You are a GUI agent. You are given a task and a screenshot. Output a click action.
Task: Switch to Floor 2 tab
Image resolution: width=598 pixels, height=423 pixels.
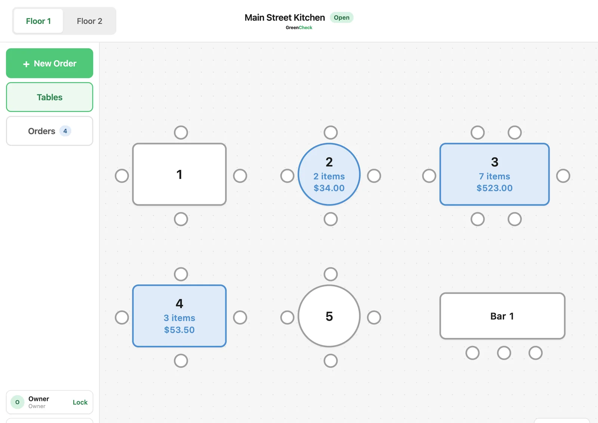click(89, 21)
